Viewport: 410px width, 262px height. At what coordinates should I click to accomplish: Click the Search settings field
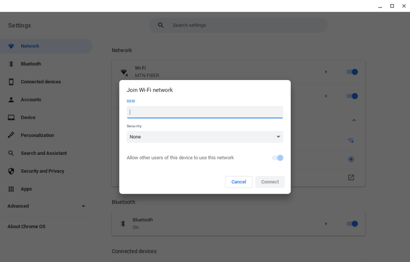238,25
